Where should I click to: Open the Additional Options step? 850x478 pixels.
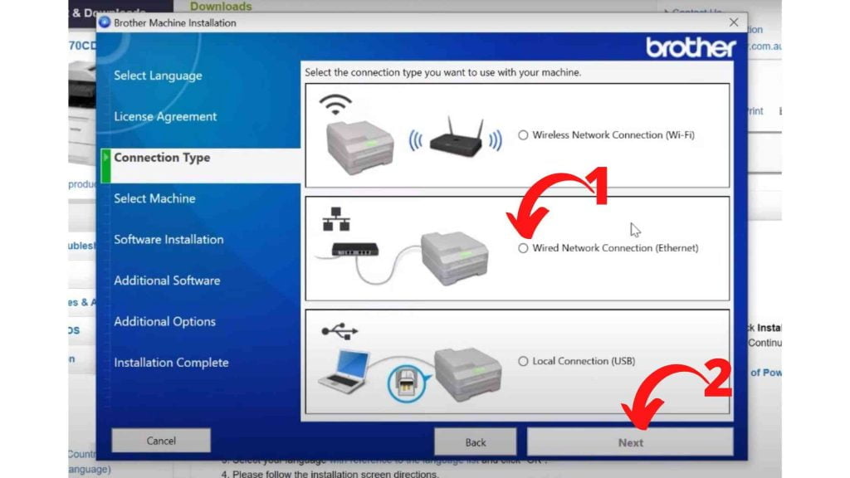(x=165, y=321)
